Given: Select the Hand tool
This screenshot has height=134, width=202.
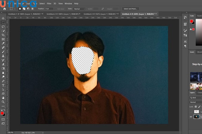Looking at the screenshot, I should point(3,98).
